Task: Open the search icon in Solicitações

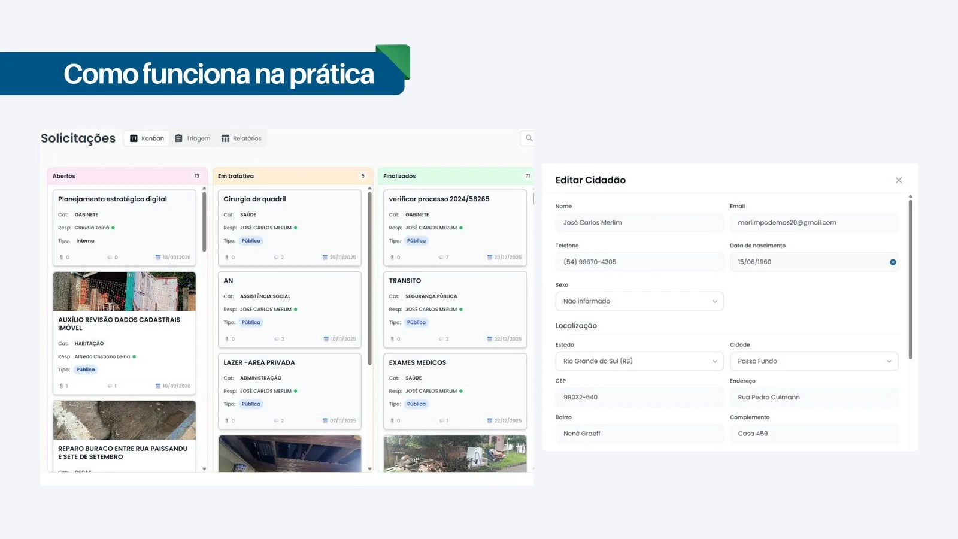Action: [x=529, y=138]
